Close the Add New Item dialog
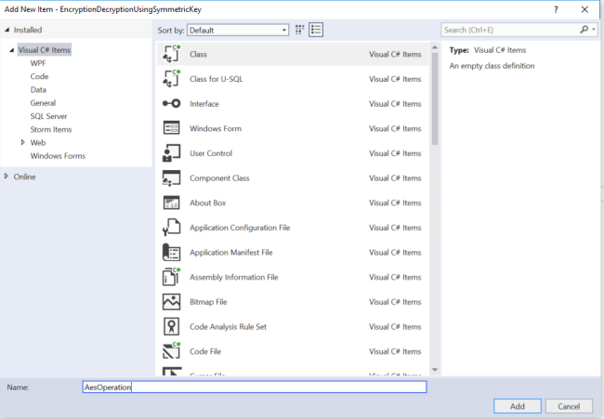604x419 pixels. point(584,9)
